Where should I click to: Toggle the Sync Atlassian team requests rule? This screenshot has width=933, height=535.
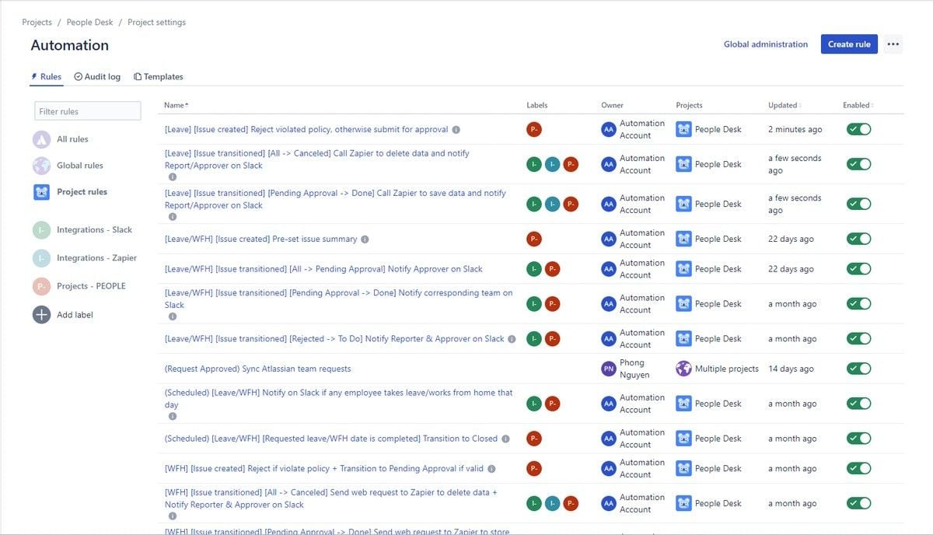[x=858, y=369]
